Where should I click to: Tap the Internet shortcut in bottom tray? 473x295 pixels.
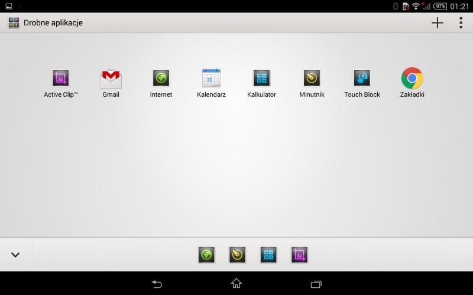tap(206, 255)
